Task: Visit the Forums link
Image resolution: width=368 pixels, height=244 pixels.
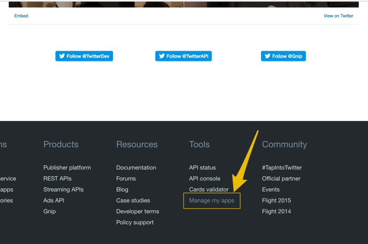Action: [126, 179]
